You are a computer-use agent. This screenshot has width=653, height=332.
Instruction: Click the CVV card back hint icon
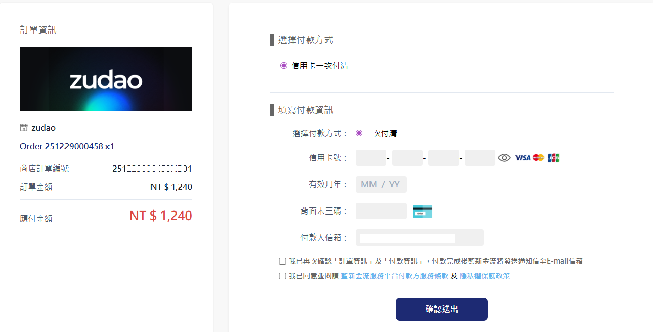click(x=423, y=211)
